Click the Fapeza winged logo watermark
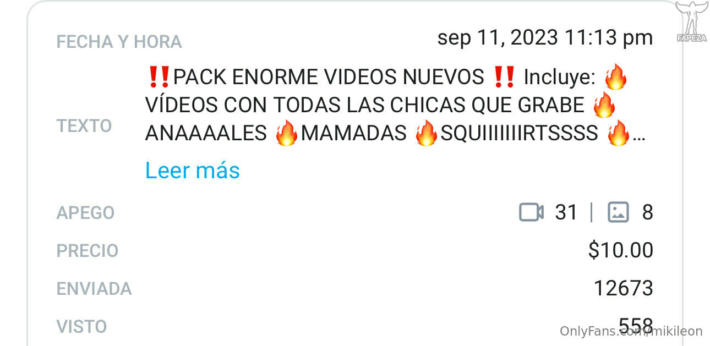The image size is (710, 346). pyautogui.click(x=691, y=22)
